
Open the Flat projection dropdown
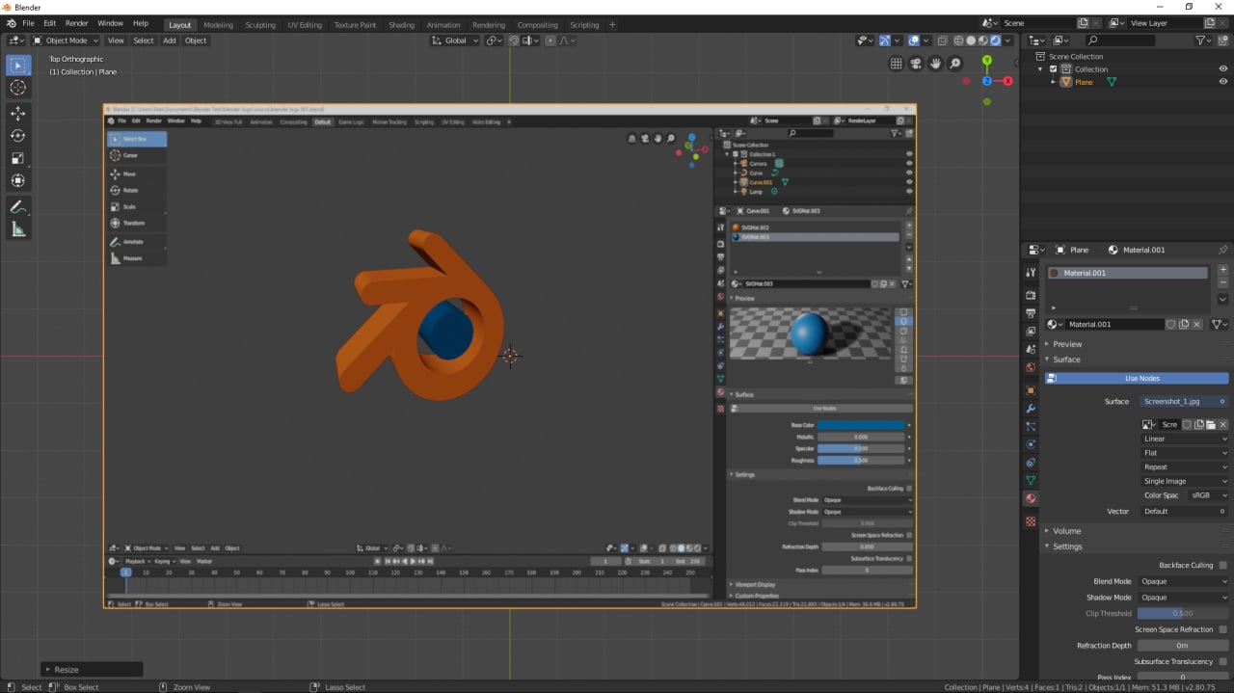tap(1185, 453)
